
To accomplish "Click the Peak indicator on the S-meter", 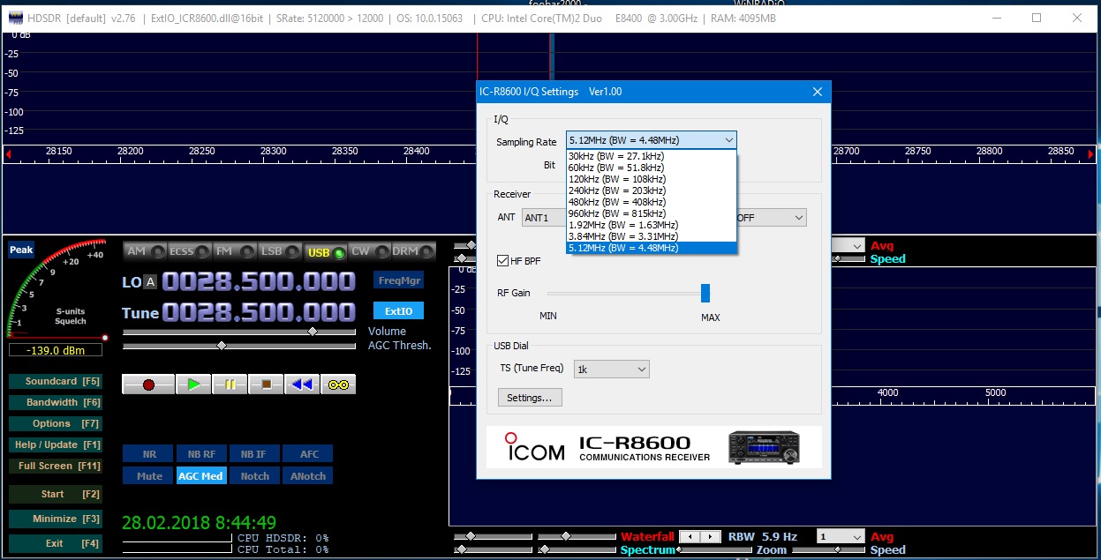I will tap(21, 250).
